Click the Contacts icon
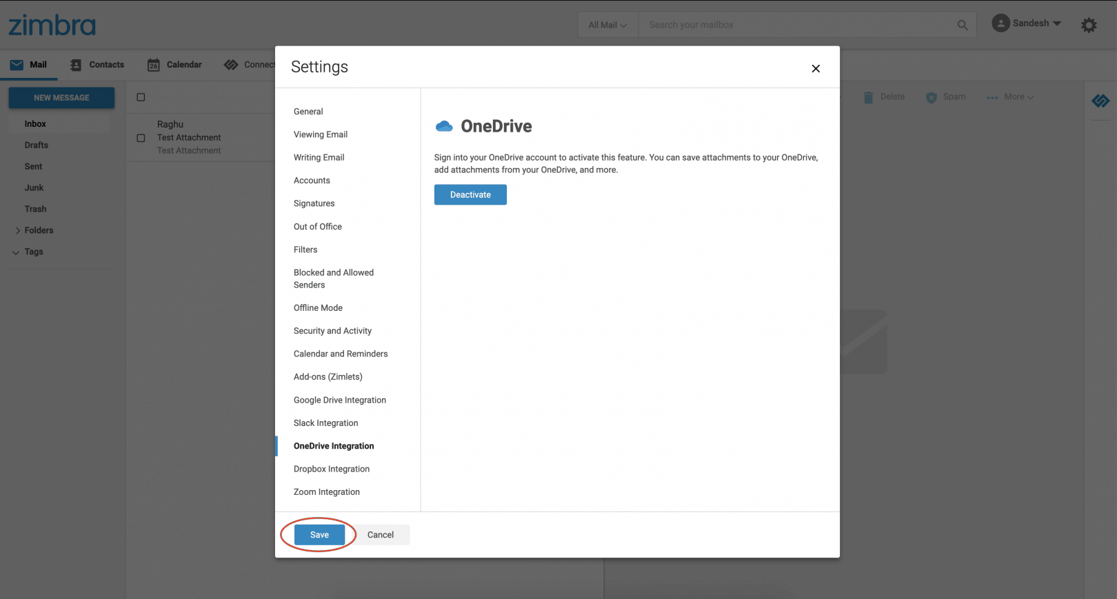This screenshot has height=599, width=1117. click(76, 65)
